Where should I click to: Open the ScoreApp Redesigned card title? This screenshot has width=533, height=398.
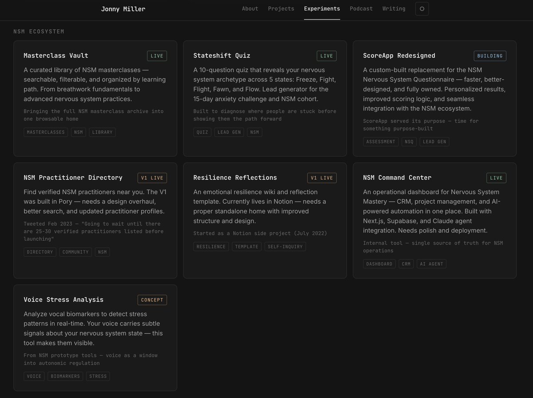(399, 55)
